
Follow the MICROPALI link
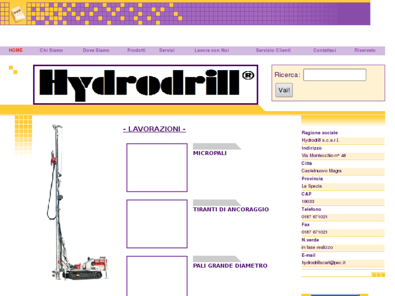click(x=210, y=153)
